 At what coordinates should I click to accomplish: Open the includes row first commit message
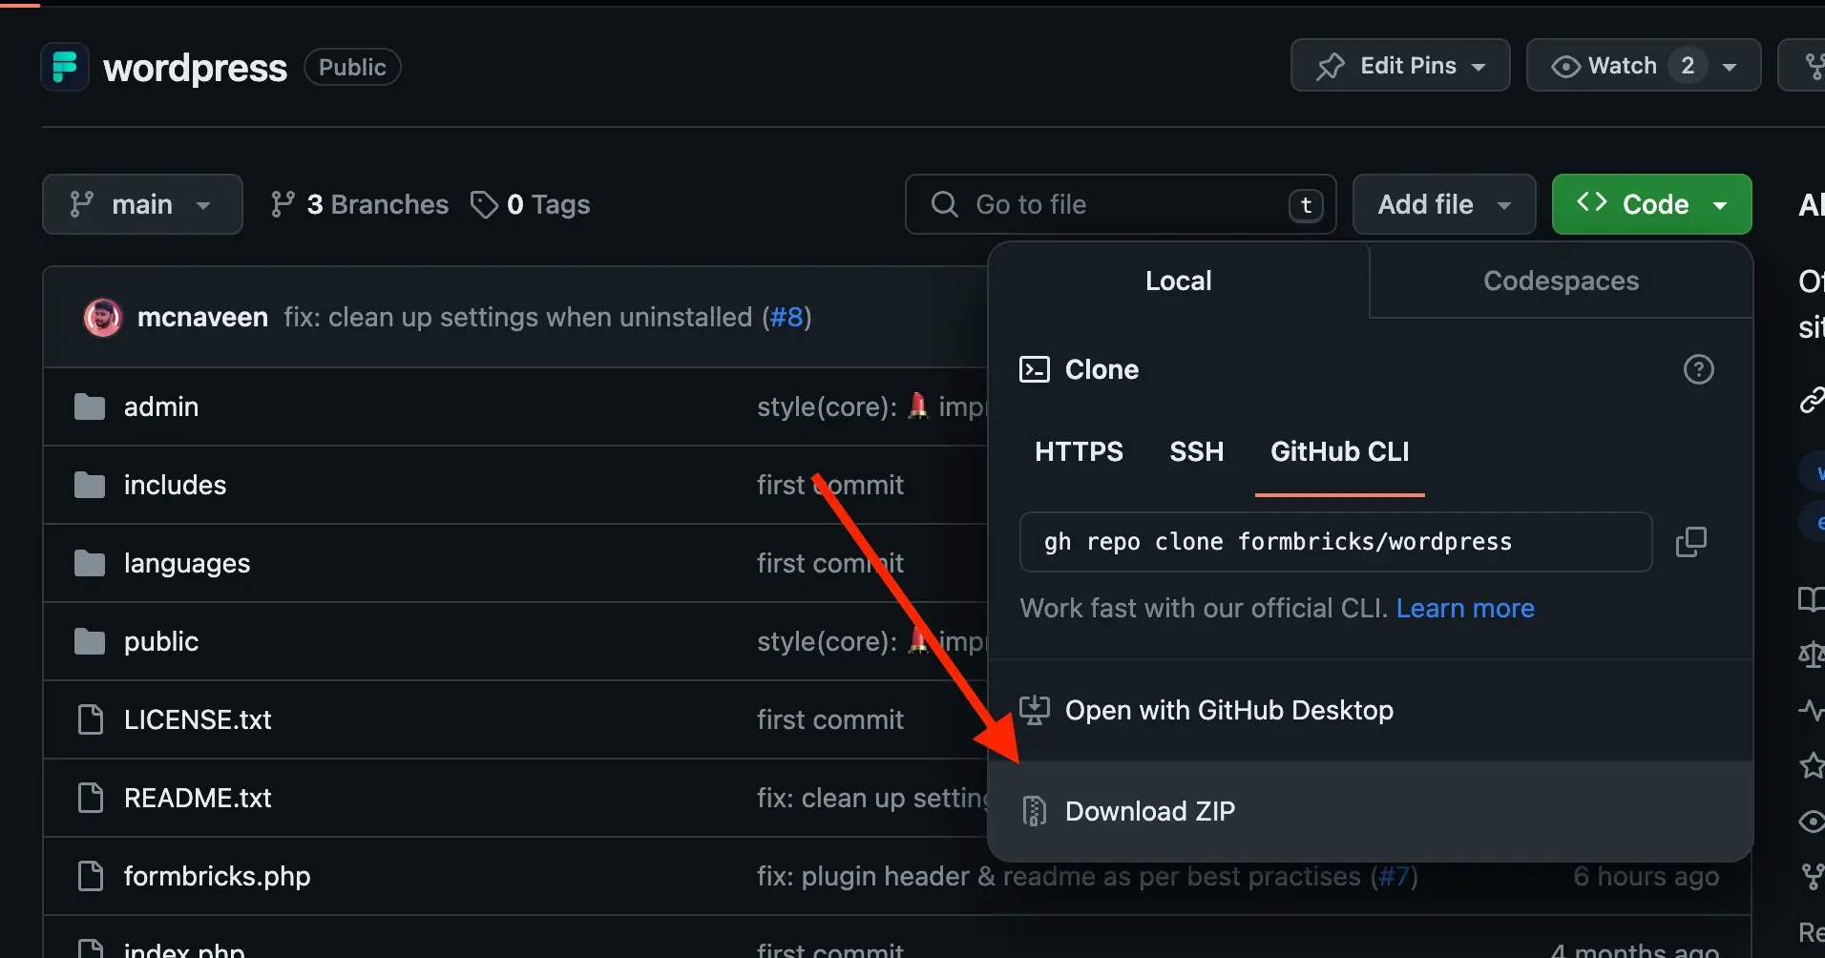tap(829, 485)
